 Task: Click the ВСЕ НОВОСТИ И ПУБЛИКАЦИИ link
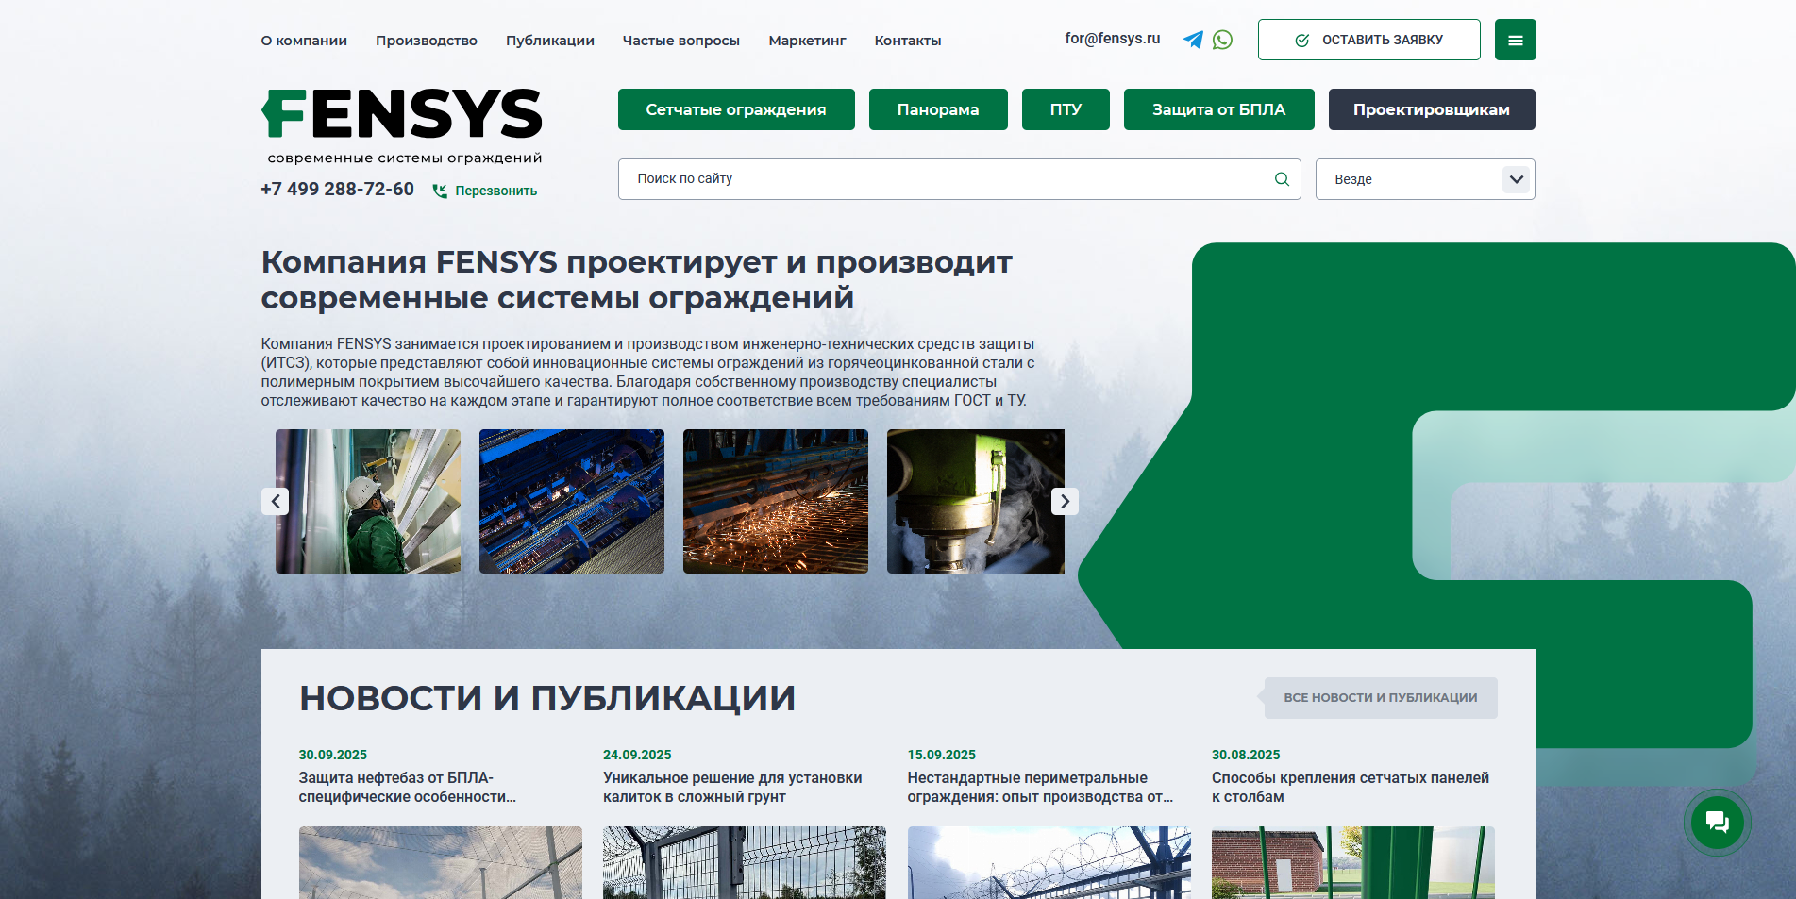click(x=1379, y=698)
